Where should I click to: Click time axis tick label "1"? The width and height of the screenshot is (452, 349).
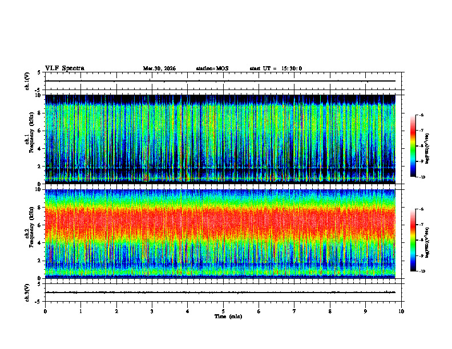click(80, 311)
